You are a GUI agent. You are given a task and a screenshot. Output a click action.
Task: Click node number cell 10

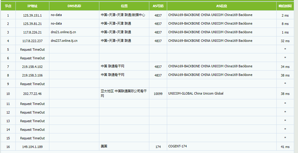click(x=8, y=94)
